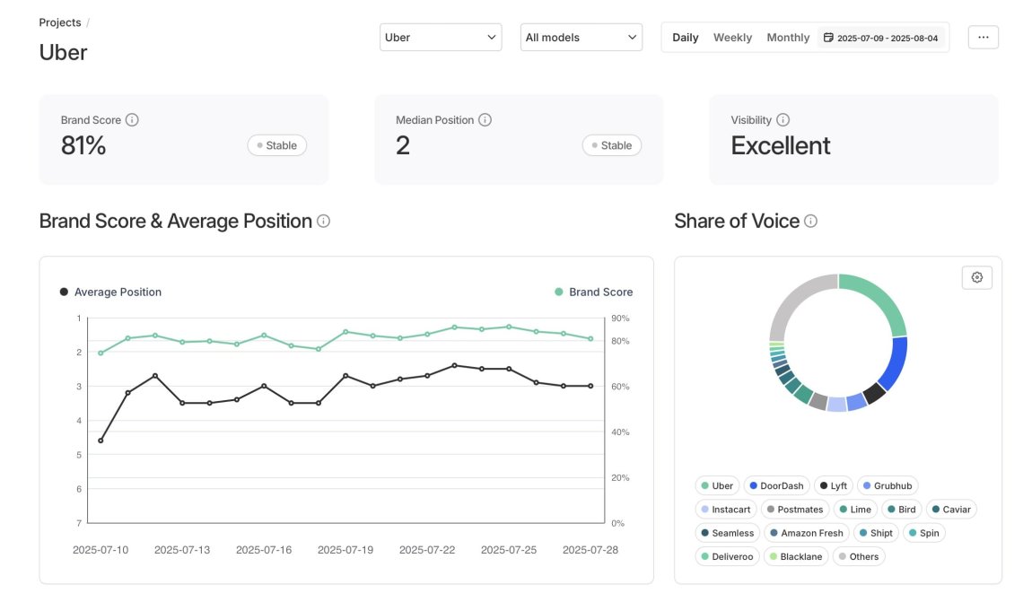The image size is (1023, 593).
Task: Toggle Lyft legend chip
Action: 833,486
